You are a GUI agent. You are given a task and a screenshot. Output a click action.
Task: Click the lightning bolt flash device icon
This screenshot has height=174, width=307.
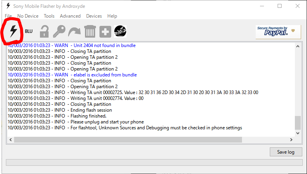(x=13, y=31)
